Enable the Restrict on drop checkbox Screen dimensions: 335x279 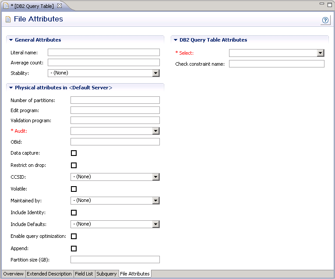[74, 165]
